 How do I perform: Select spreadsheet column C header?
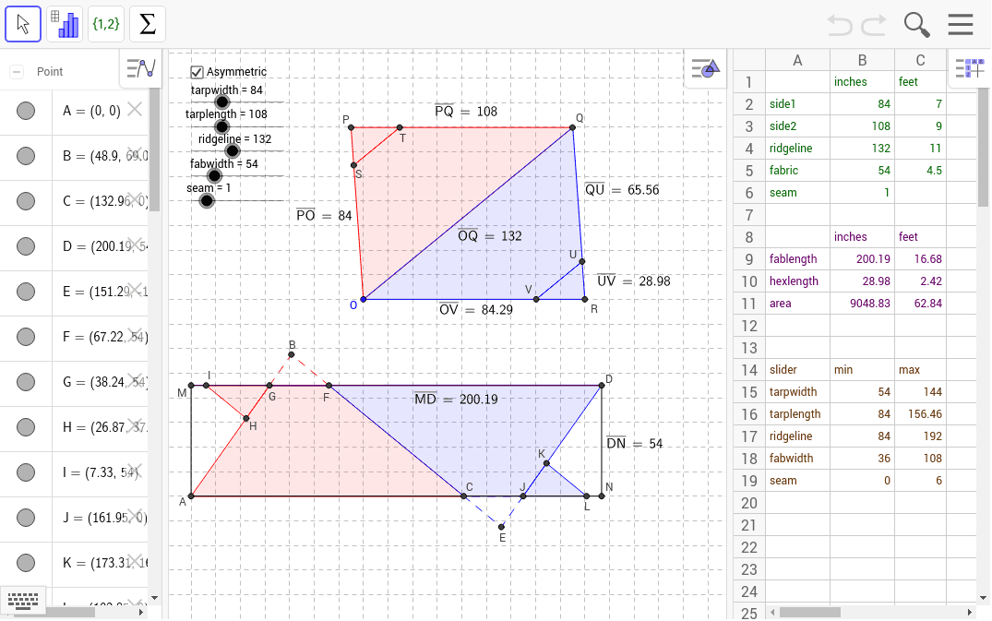pyautogui.click(x=921, y=60)
